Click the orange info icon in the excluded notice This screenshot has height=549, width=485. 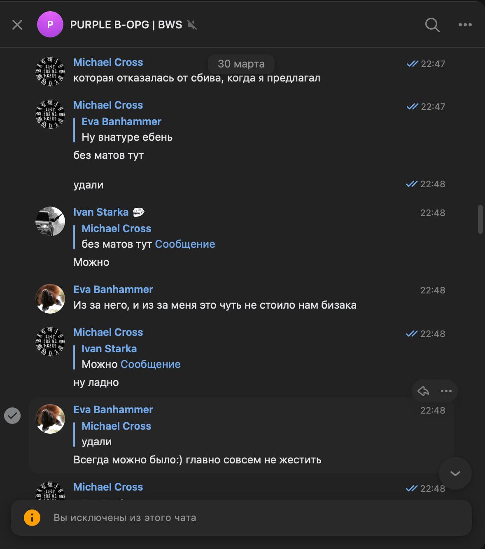[32, 518]
